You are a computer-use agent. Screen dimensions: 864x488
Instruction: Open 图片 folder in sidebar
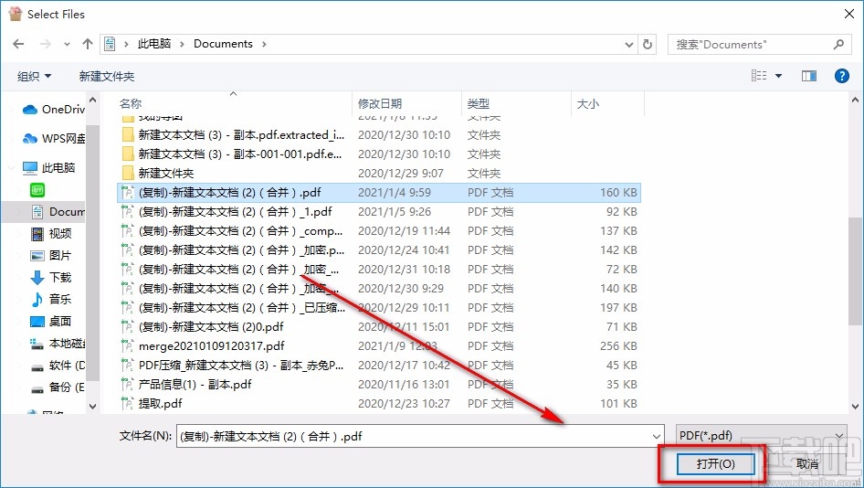tap(51, 255)
